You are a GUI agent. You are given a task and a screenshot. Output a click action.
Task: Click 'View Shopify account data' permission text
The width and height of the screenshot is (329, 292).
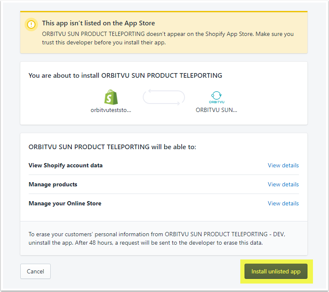point(65,165)
